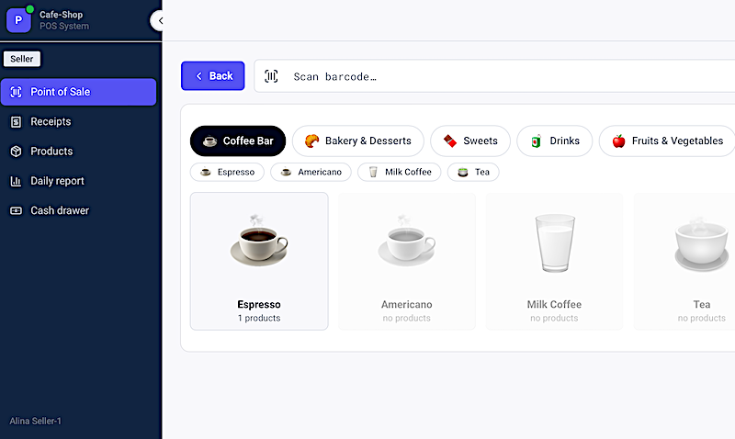
Task: Switch to the Drinks category
Action: [x=555, y=141]
